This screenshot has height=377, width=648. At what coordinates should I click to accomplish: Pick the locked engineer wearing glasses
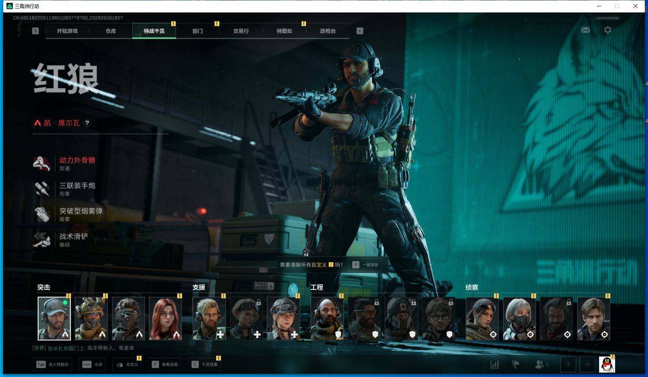pyautogui.click(x=438, y=318)
